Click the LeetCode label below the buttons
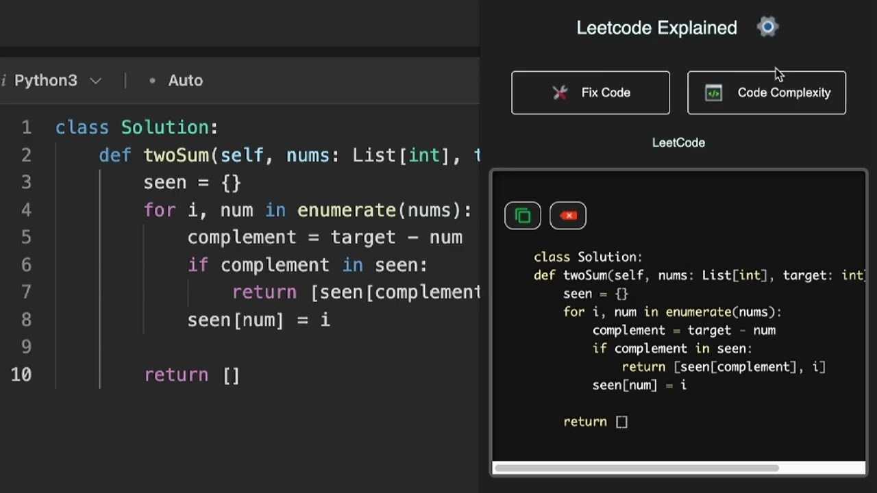The width and height of the screenshot is (877, 493). pyautogui.click(x=678, y=142)
